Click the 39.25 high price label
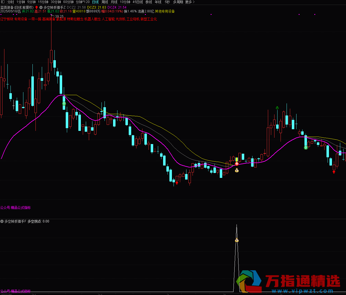346x295 pixels. 59,16
